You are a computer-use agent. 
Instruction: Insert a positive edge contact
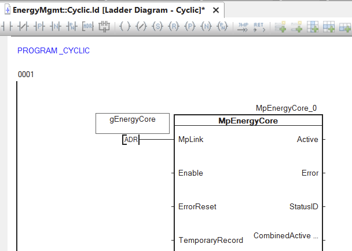(39, 27)
